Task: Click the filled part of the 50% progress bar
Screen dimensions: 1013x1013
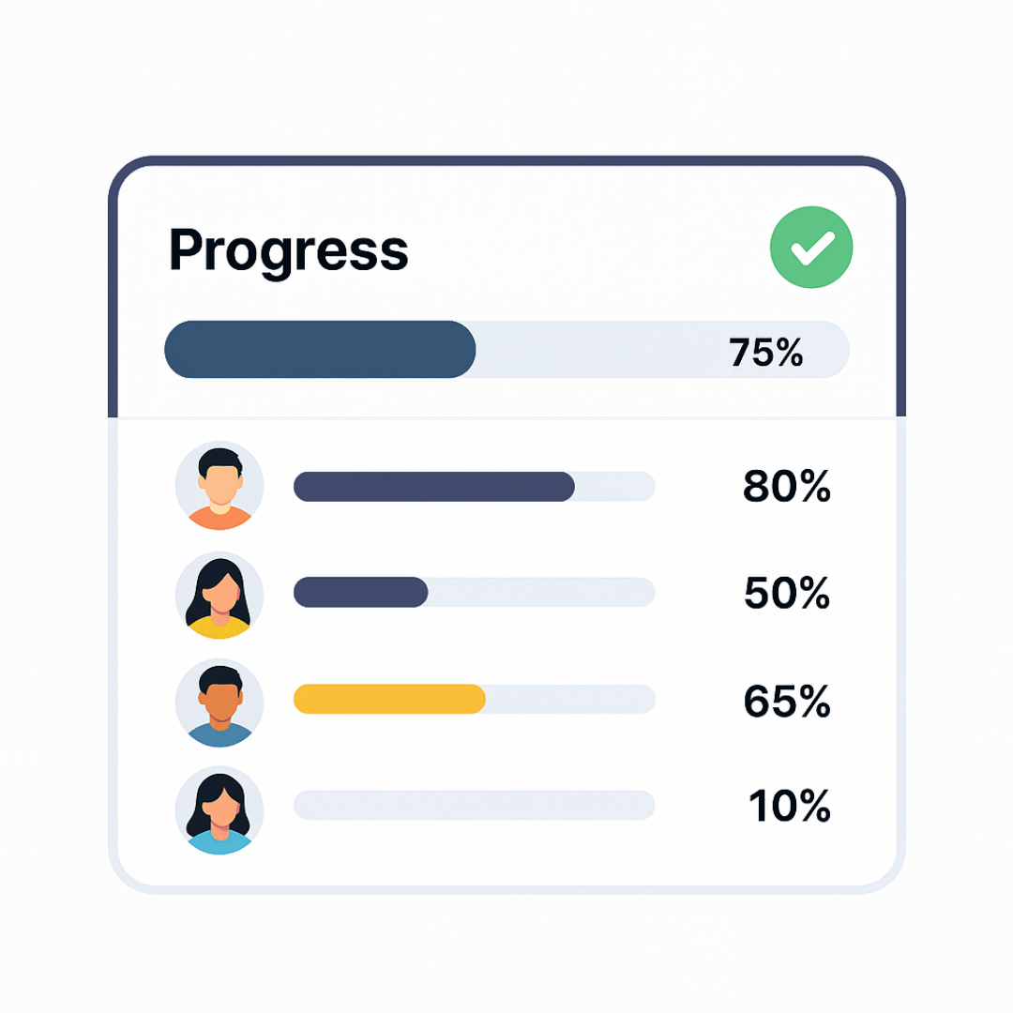Action: (x=360, y=593)
